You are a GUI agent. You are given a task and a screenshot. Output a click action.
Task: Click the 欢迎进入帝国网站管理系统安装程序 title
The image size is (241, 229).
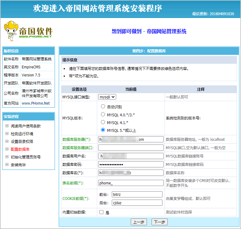tap(98, 8)
